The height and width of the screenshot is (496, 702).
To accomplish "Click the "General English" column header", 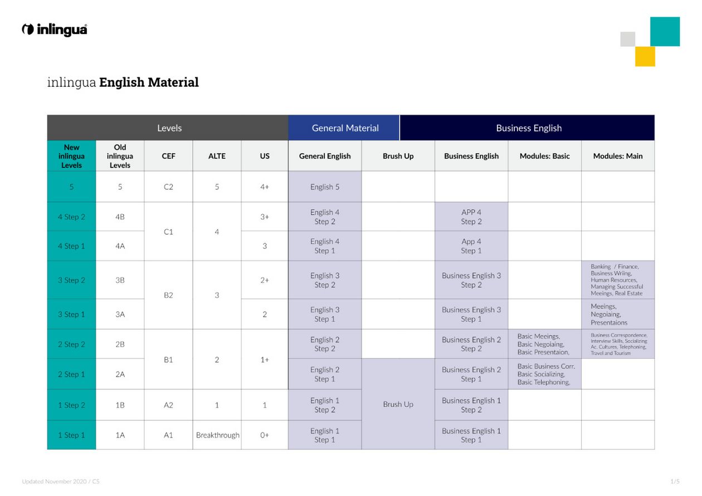I will click(325, 156).
